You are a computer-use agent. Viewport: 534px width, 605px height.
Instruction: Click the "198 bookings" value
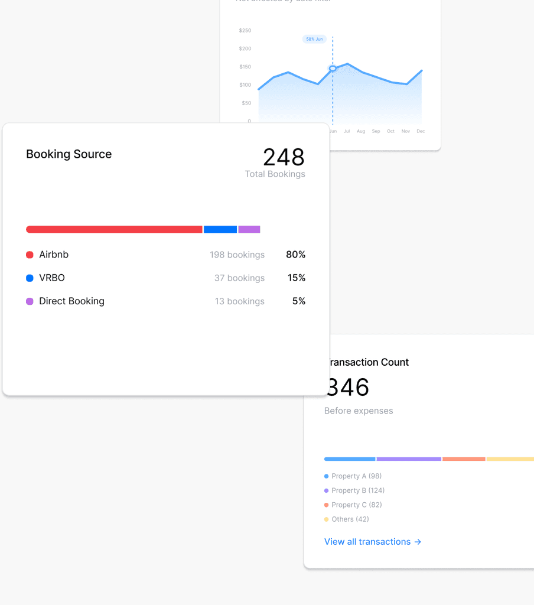tap(237, 255)
